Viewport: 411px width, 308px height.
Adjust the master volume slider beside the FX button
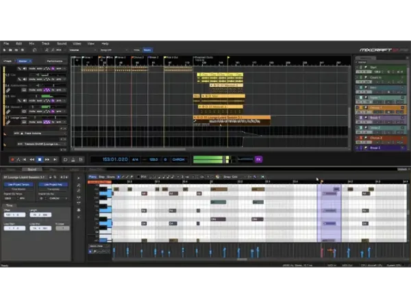tap(245, 159)
